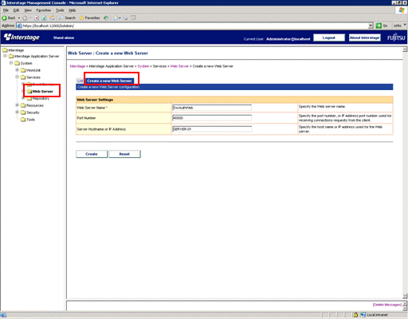Expand the Resources tree node
The image size is (408, 319).
(17, 105)
